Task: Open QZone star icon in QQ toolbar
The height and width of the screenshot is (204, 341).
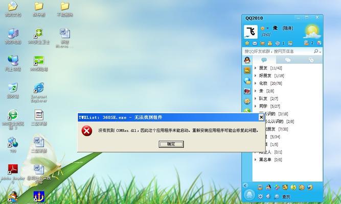Action: (247, 43)
